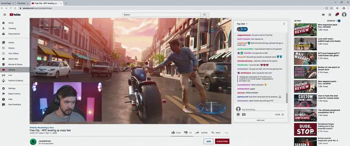350x146 pixels.
Task: Open Fashion & Beauty in the sidebar
Action: (x=15, y=80)
